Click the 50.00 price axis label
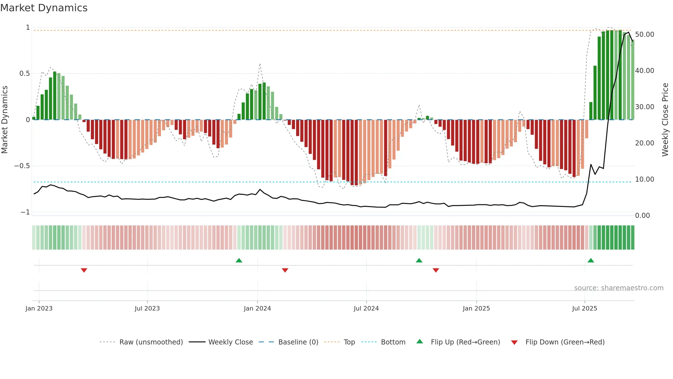The width and height of the screenshot is (673, 379). pos(645,34)
